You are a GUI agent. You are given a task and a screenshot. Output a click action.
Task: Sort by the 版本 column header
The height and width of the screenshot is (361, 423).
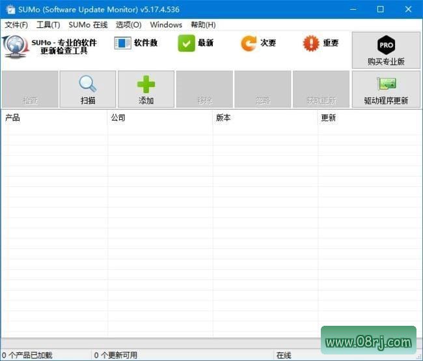click(265, 118)
